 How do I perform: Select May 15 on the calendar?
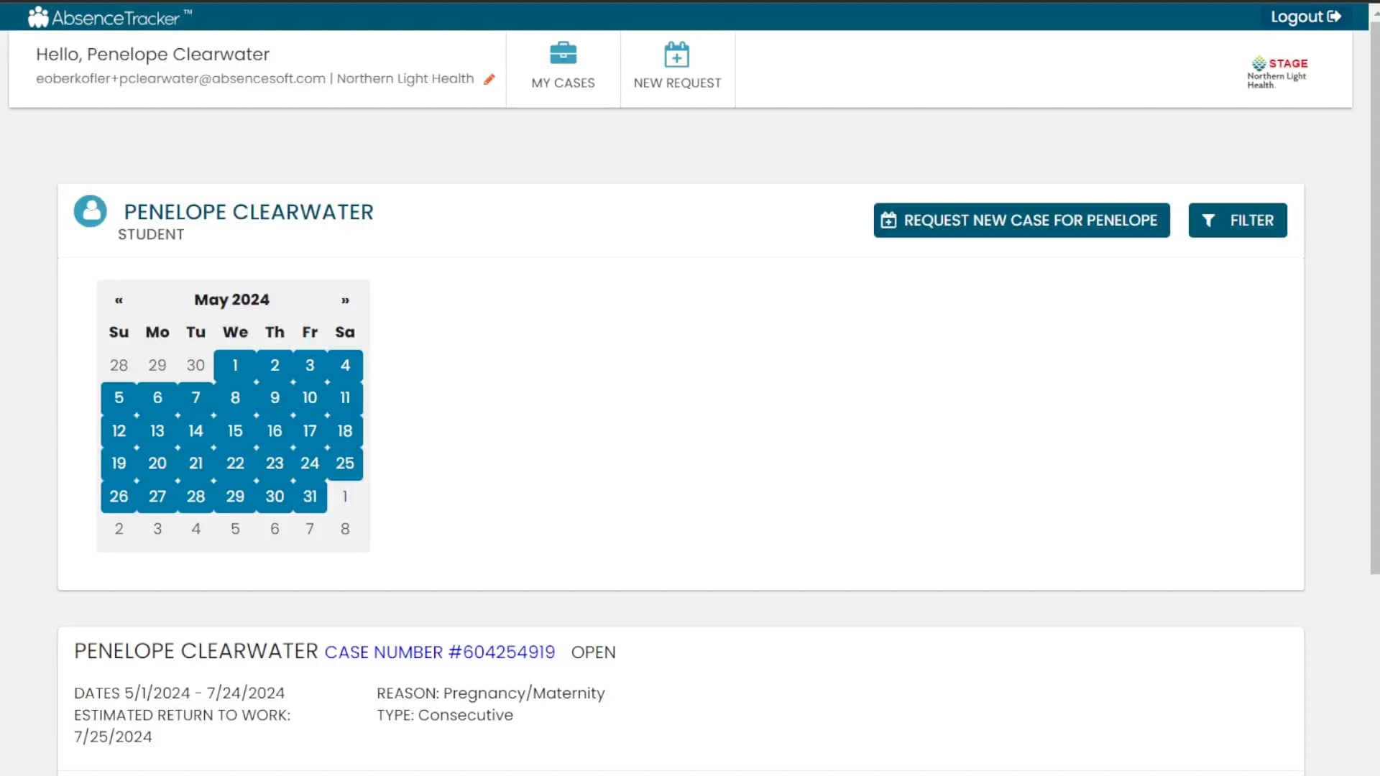235,430
